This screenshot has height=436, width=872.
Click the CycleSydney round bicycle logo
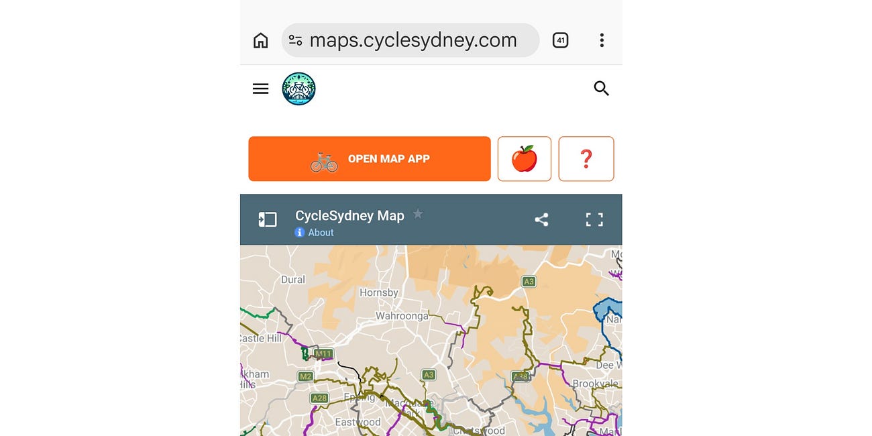[x=298, y=89]
